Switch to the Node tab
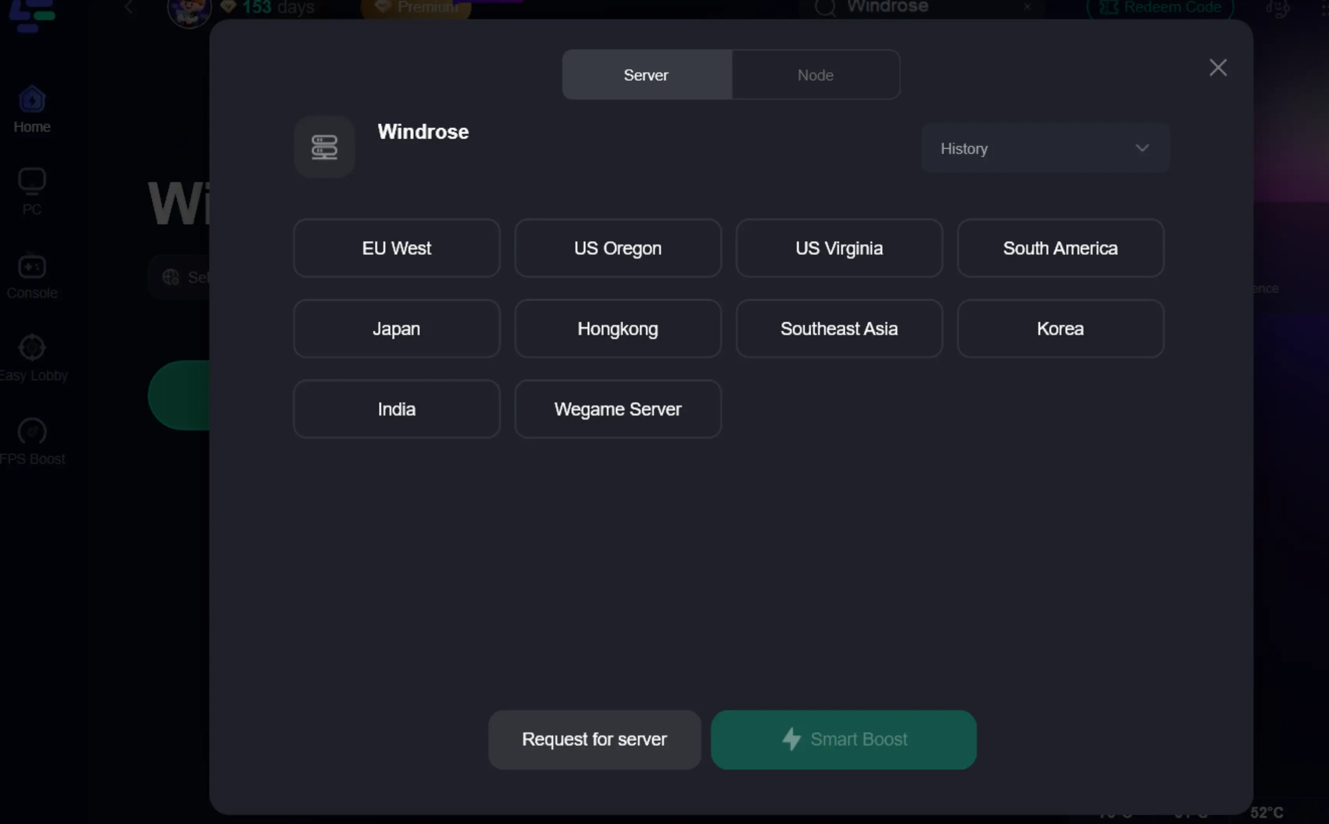 pyautogui.click(x=815, y=75)
